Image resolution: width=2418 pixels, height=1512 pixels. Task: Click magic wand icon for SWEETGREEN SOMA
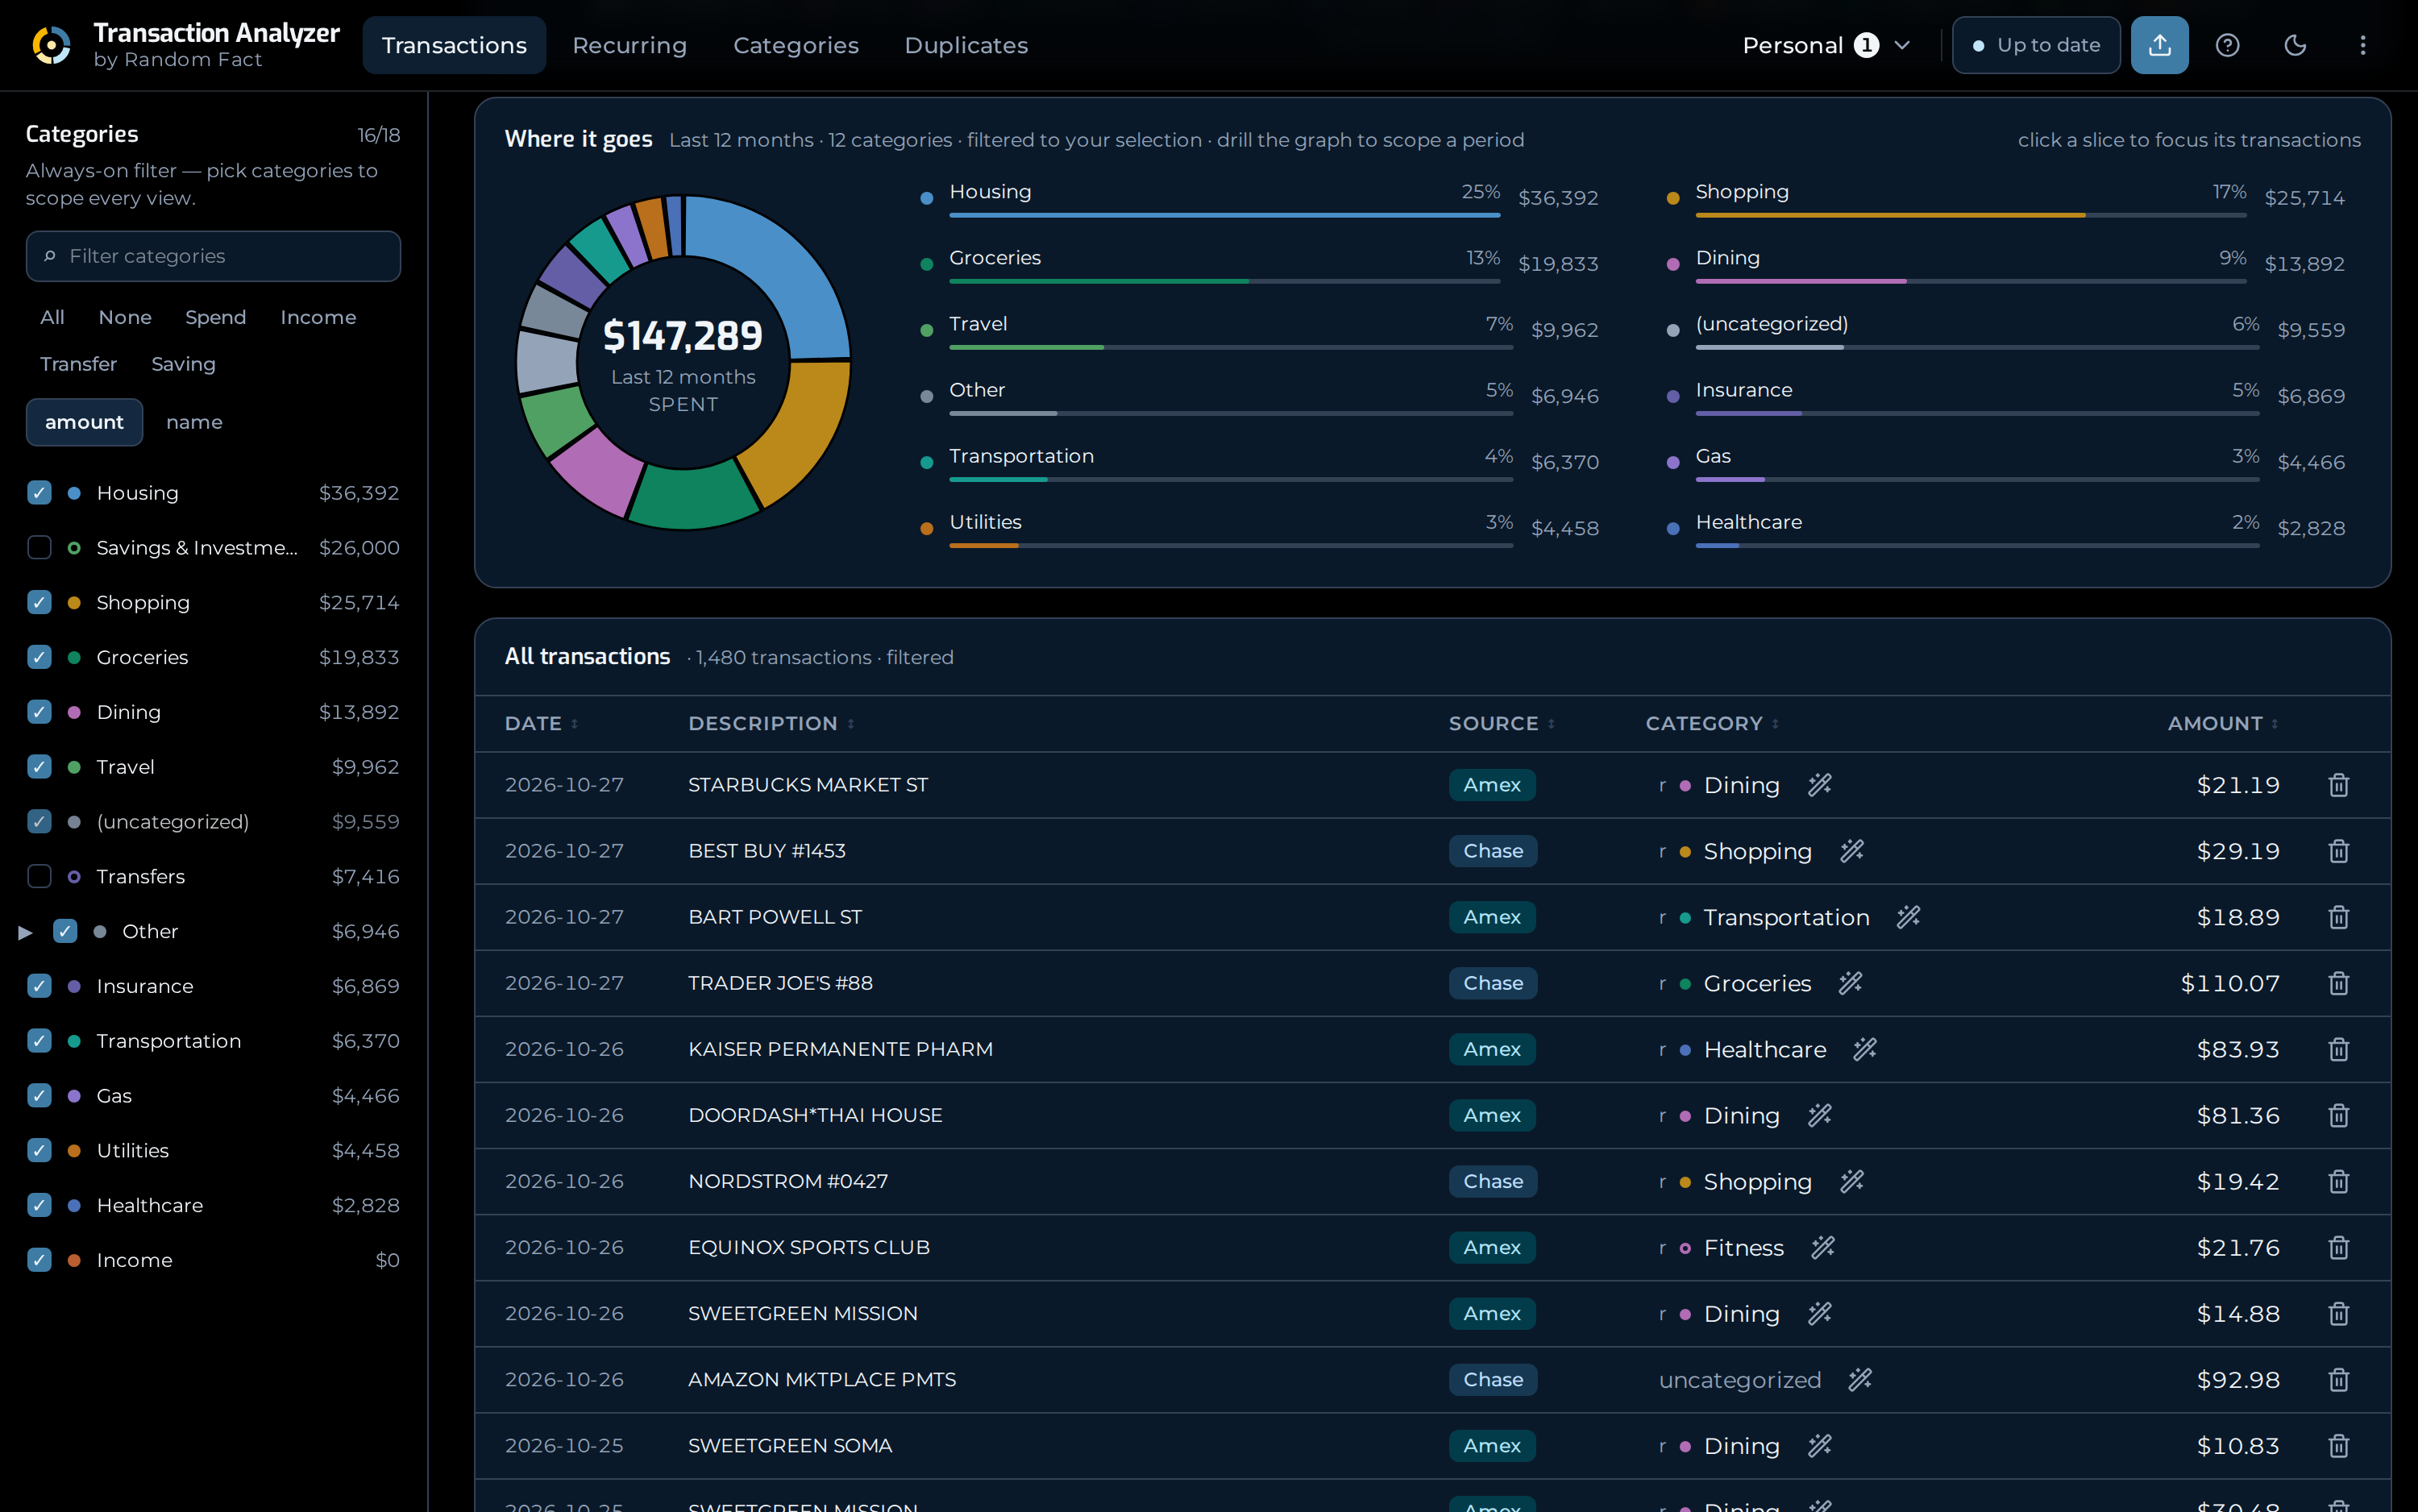pyautogui.click(x=1819, y=1445)
